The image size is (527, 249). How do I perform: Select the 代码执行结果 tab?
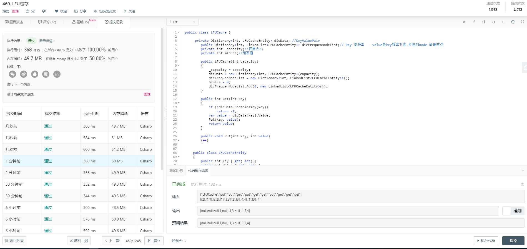coord(198,170)
